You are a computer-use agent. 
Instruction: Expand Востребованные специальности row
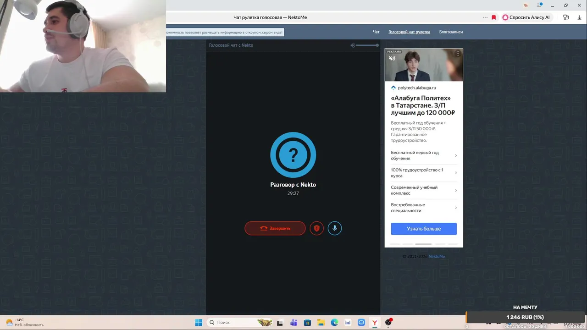coord(424,208)
